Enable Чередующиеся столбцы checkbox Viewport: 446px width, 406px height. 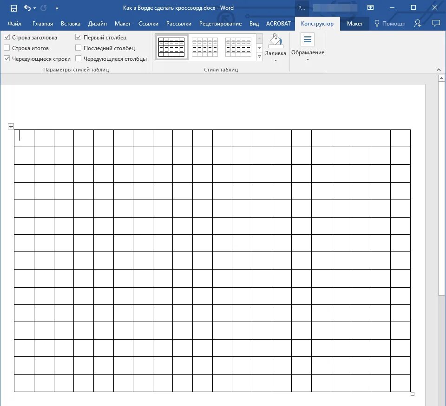click(78, 58)
